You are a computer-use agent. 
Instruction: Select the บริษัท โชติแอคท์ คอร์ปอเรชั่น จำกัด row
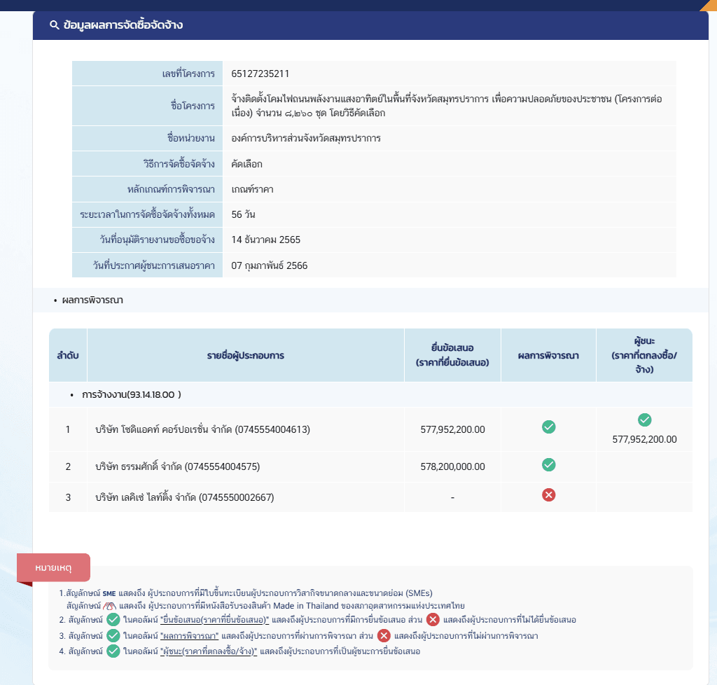(202, 429)
